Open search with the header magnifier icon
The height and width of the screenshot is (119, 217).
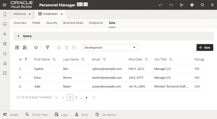pos(202,5)
